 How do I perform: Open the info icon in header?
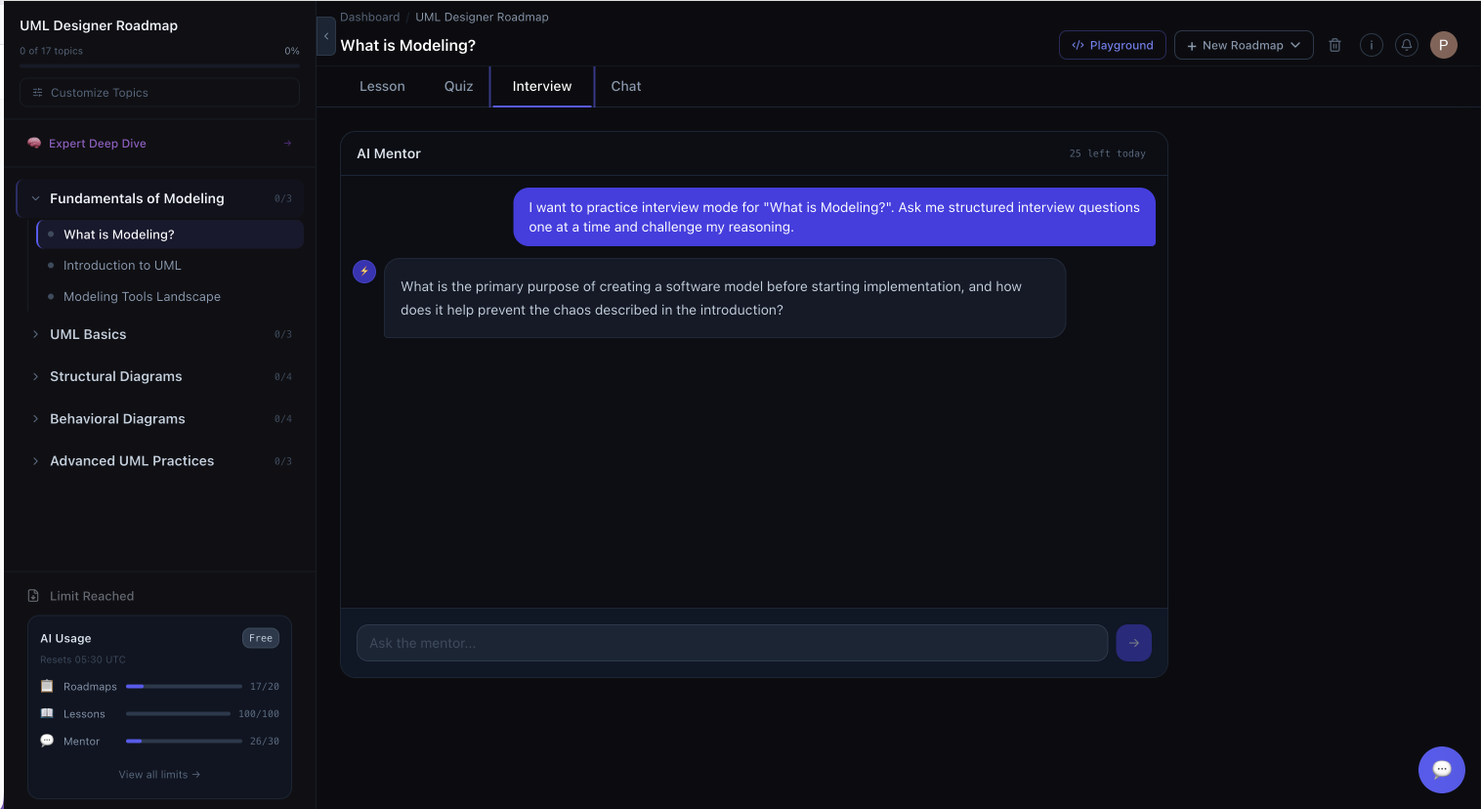tap(1372, 45)
